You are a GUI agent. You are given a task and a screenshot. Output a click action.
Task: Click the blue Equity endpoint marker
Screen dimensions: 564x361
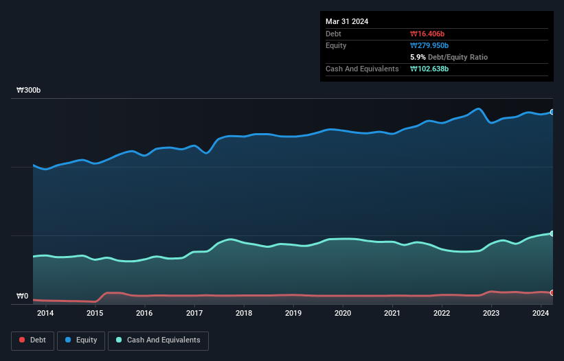point(552,112)
